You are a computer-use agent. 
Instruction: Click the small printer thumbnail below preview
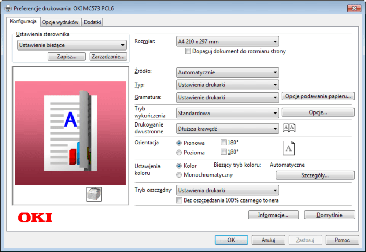pyautogui.click(x=94, y=194)
